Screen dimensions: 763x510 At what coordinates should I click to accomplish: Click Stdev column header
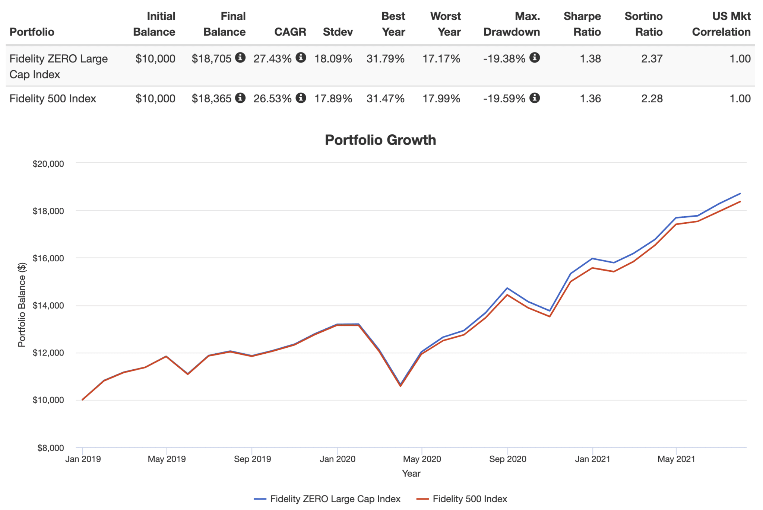click(338, 32)
